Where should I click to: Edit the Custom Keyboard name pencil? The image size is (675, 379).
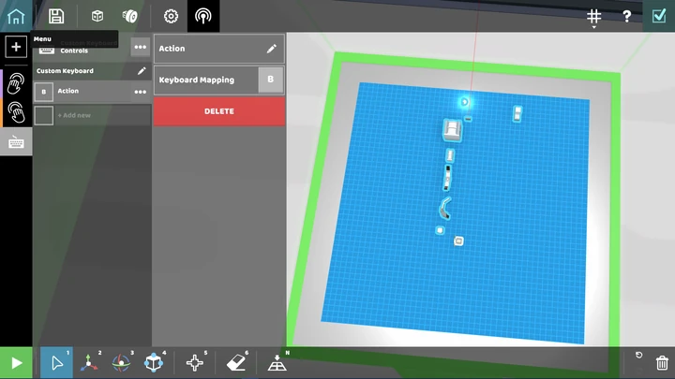click(x=142, y=71)
